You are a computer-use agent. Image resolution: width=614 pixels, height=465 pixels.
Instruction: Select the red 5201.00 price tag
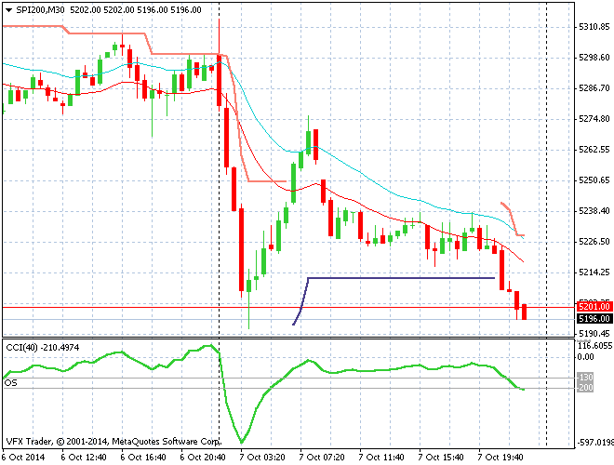[x=593, y=306]
